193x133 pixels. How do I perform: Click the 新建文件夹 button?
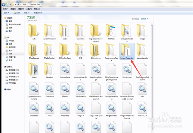(x=38, y=13)
